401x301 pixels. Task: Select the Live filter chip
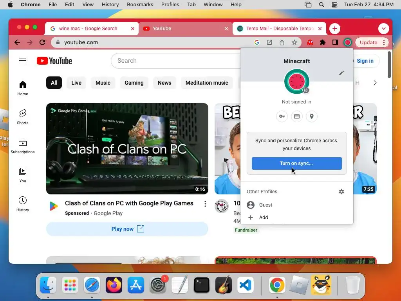click(x=76, y=83)
